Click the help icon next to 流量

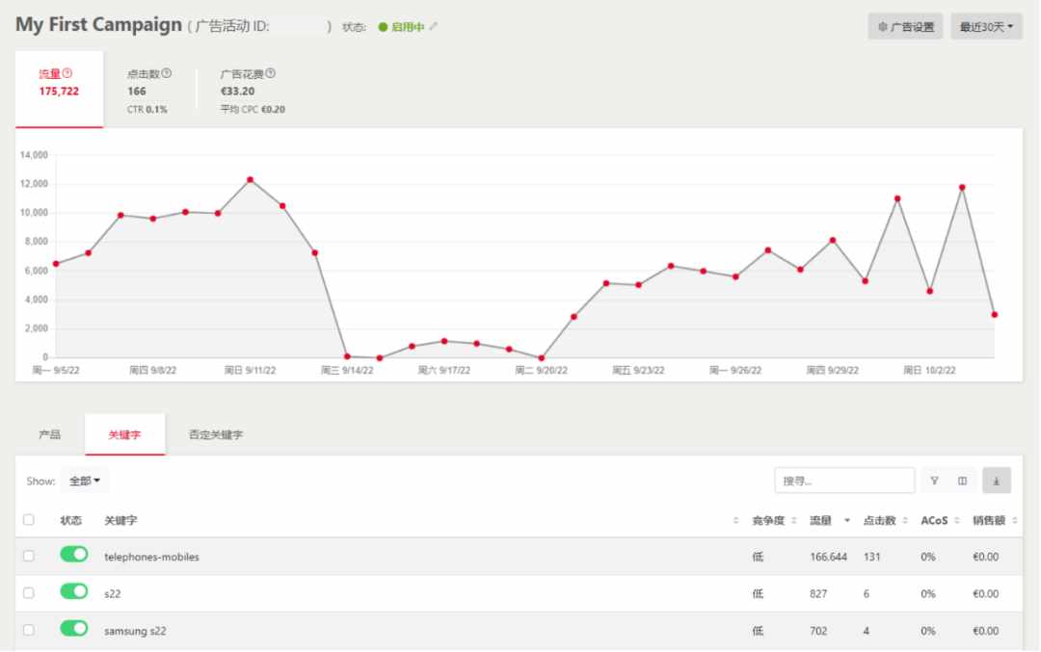click(x=67, y=73)
